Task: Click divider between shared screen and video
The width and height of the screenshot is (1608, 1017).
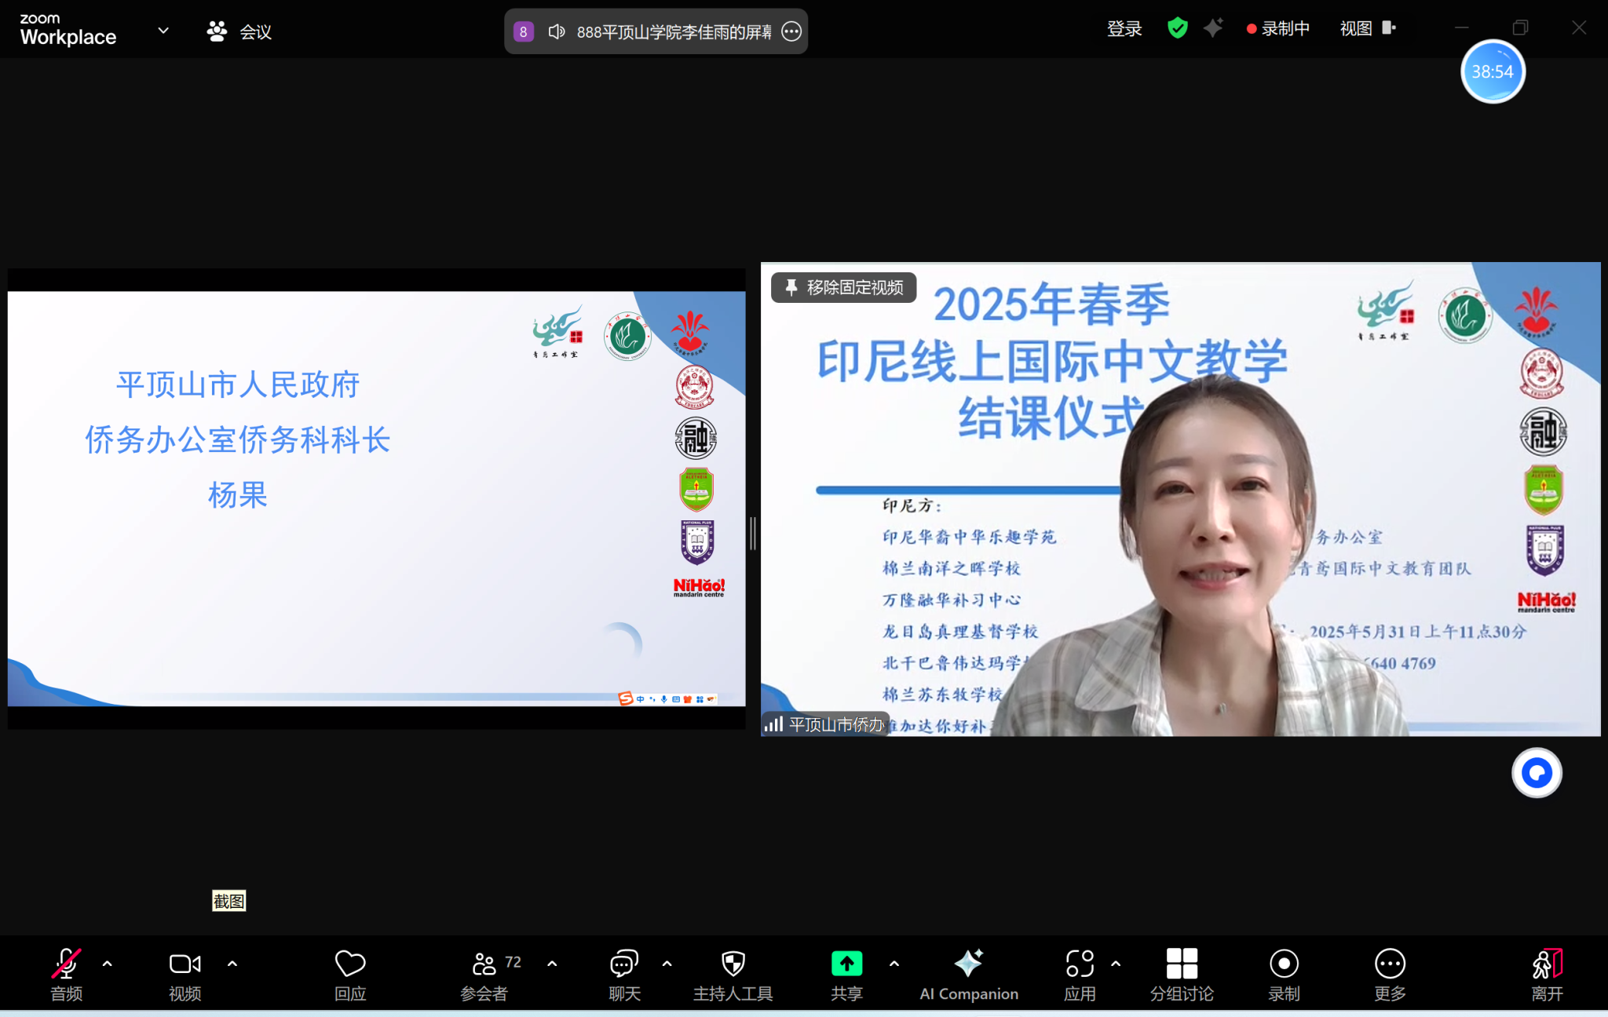Action: click(753, 534)
